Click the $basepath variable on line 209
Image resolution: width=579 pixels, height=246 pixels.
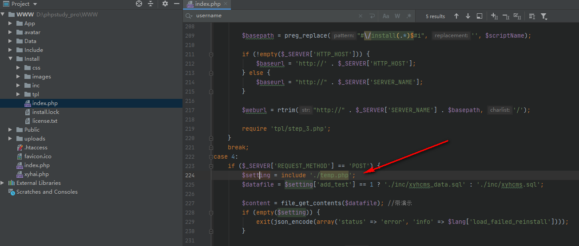pos(258,35)
